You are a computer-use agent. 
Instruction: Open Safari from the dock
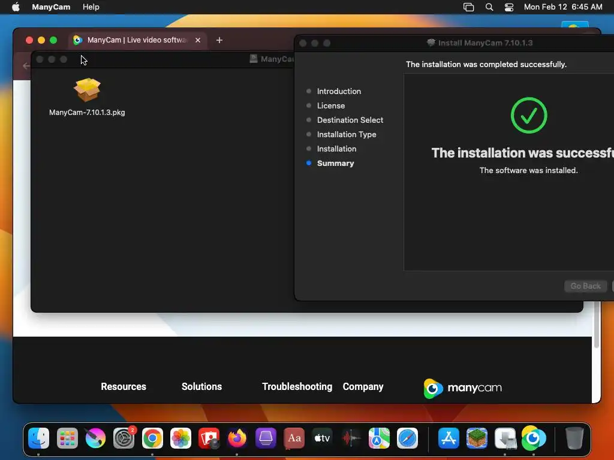[408, 438]
